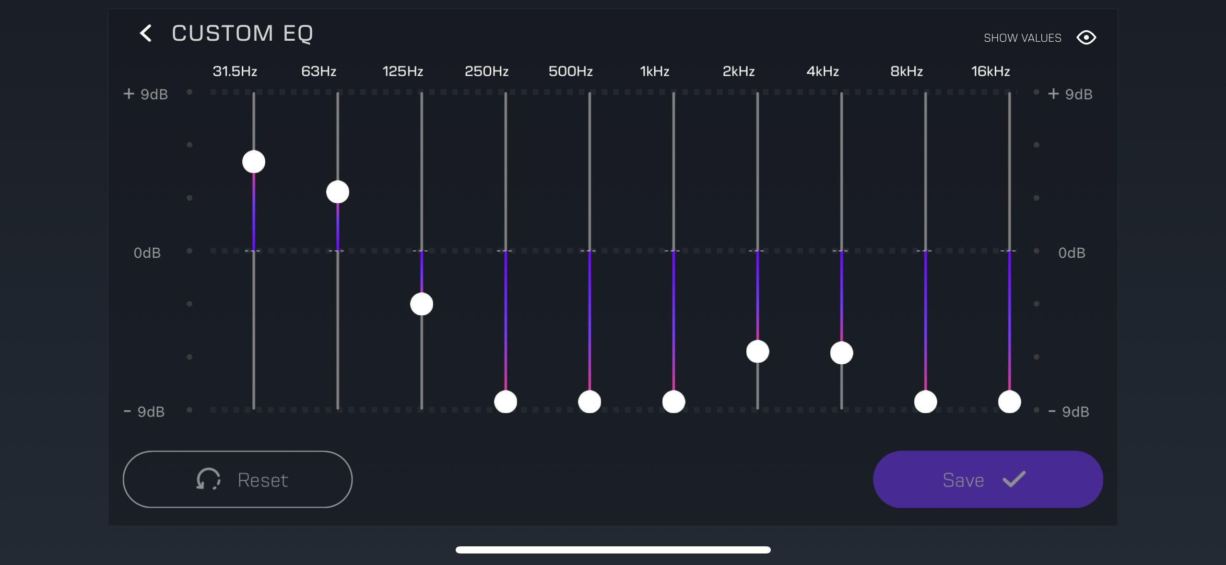The height and width of the screenshot is (565, 1226).
Task: Tap the iOS home indicator bar
Action: (613, 550)
